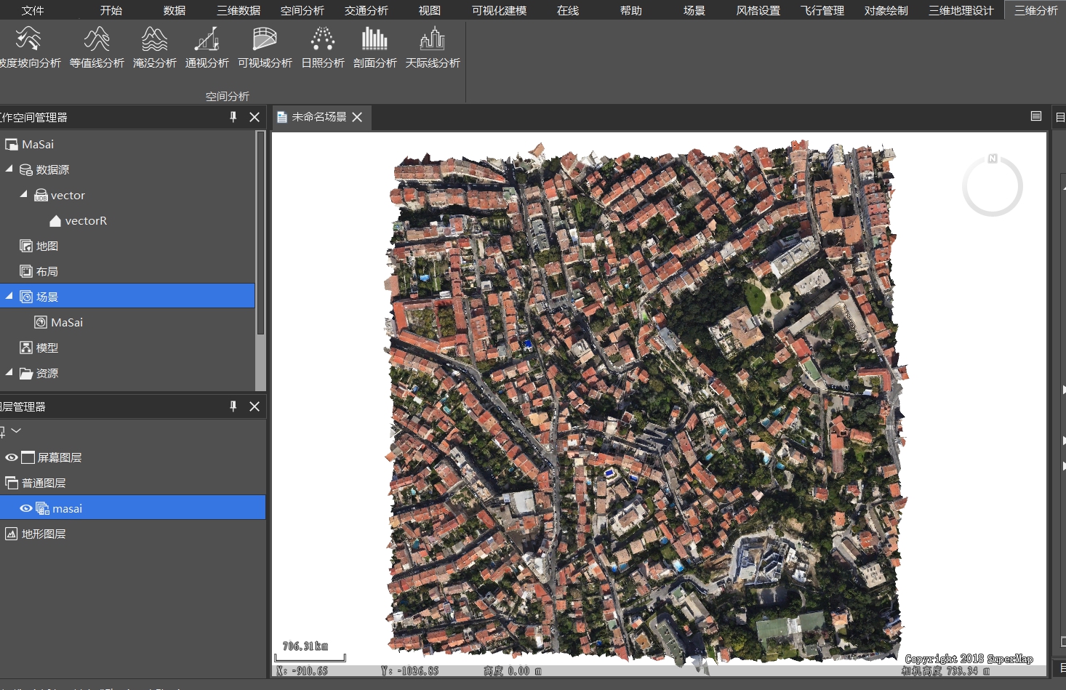Pin the workspace manager panel
The height and width of the screenshot is (690, 1066).
click(233, 117)
